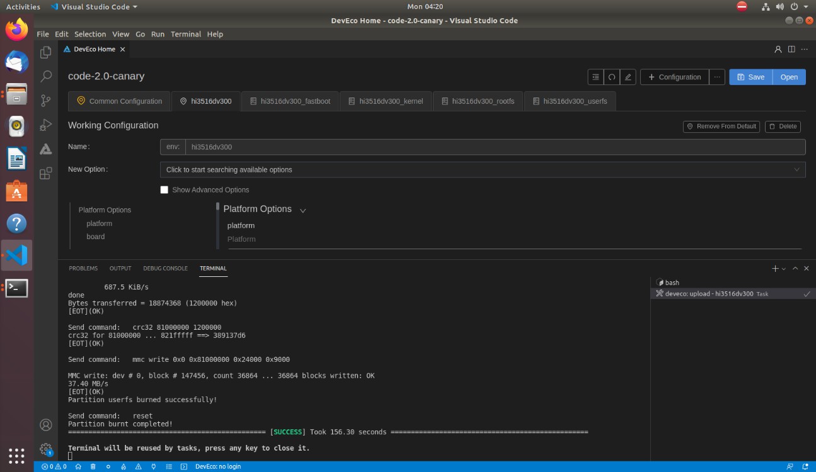Click 'DevEco: no login' in the status bar
This screenshot has height=472, width=816.
pyautogui.click(x=218, y=467)
